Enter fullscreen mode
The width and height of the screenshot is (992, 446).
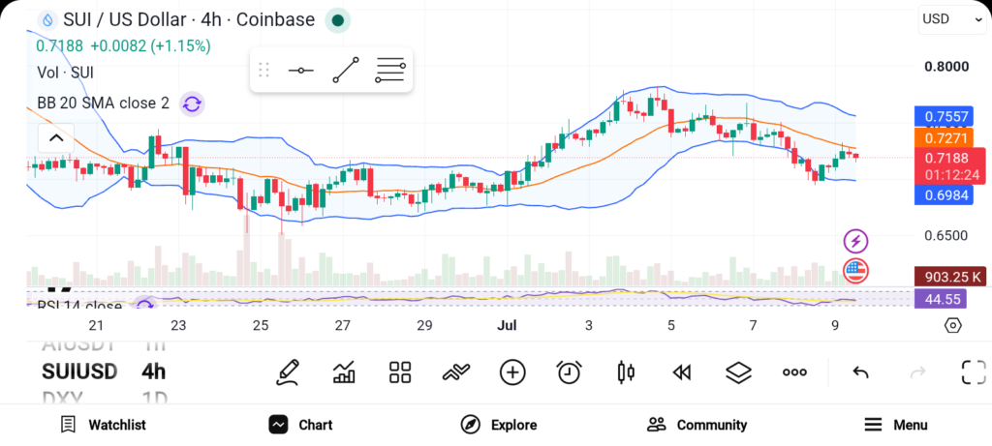click(974, 372)
